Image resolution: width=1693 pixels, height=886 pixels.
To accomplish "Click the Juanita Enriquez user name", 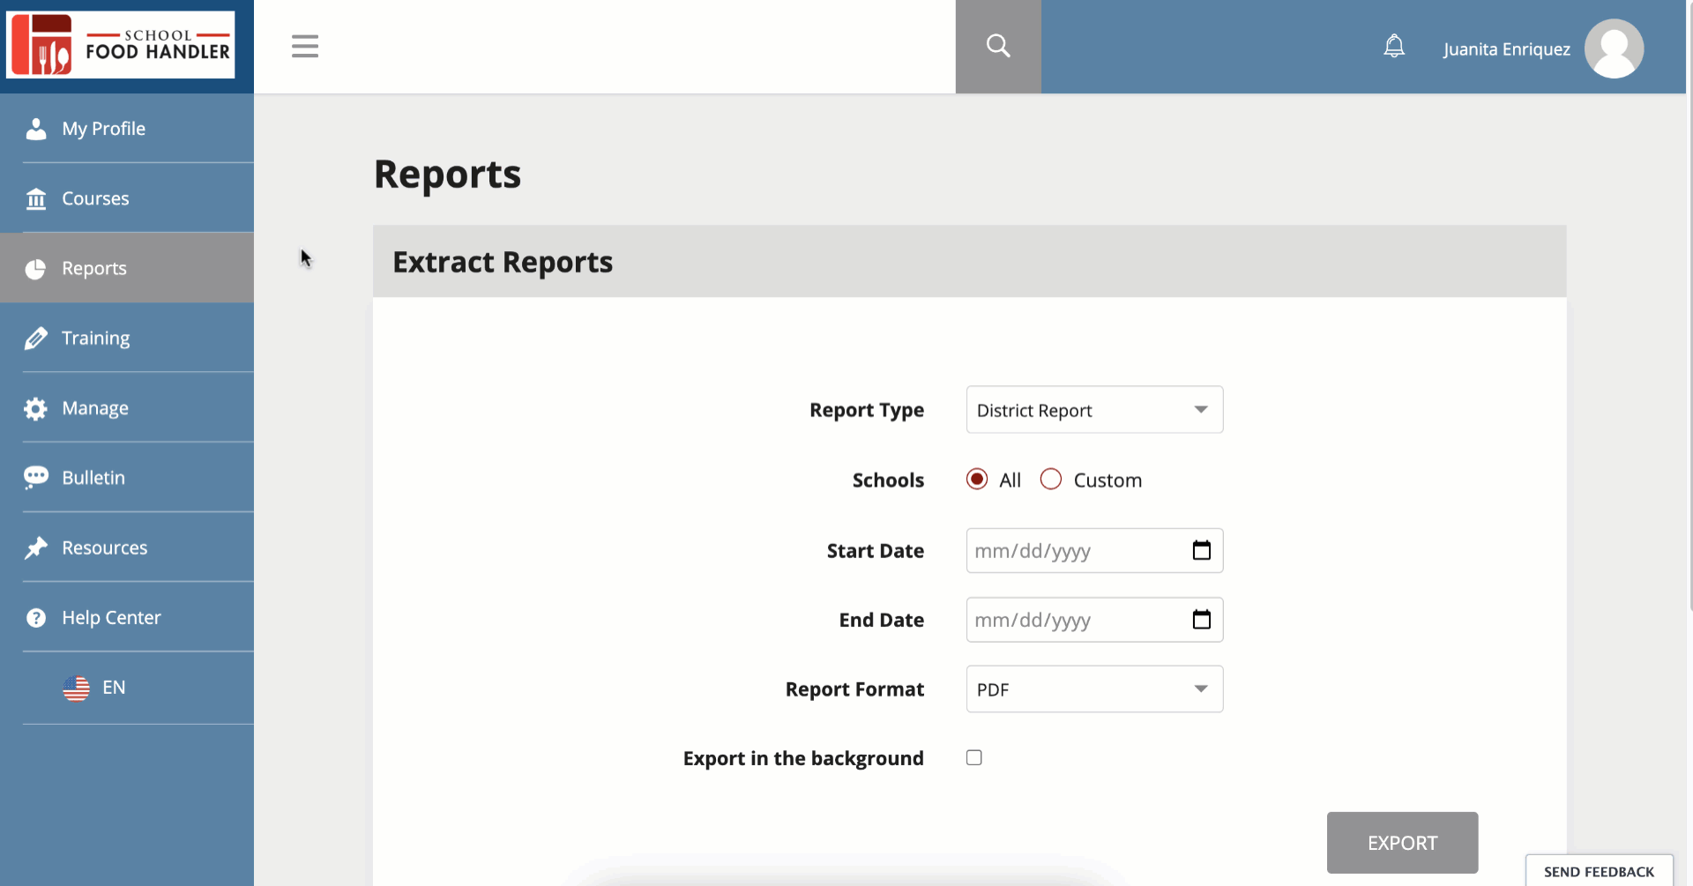I will (1506, 49).
